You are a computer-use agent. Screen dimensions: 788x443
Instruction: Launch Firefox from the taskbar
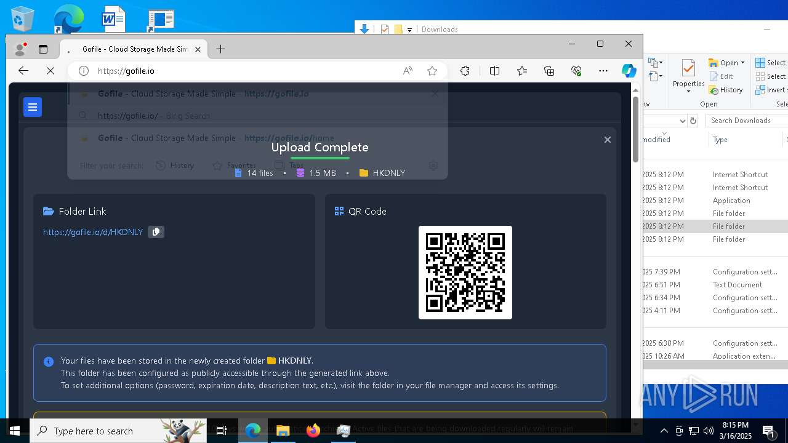click(x=313, y=431)
